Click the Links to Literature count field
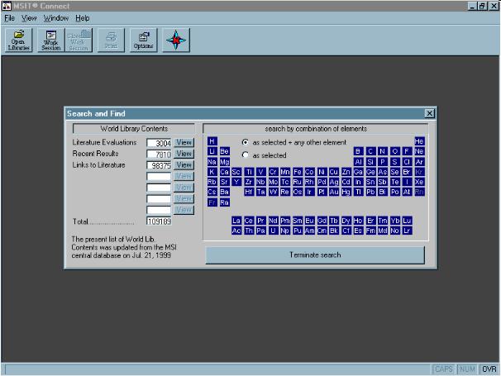 tap(159, 165)
